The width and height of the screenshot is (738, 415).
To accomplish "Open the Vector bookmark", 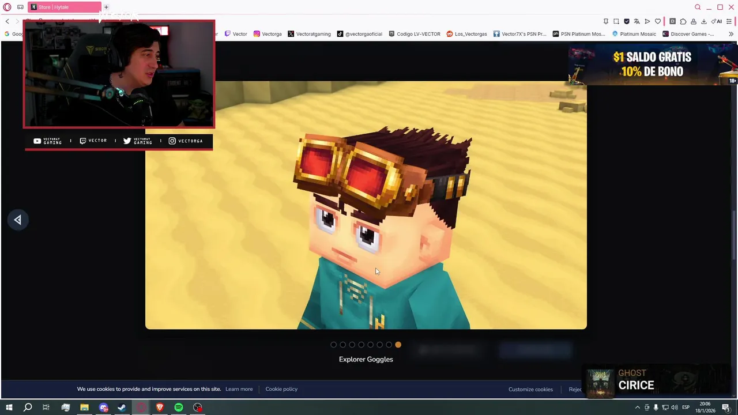I will click(x=236, y=34).
